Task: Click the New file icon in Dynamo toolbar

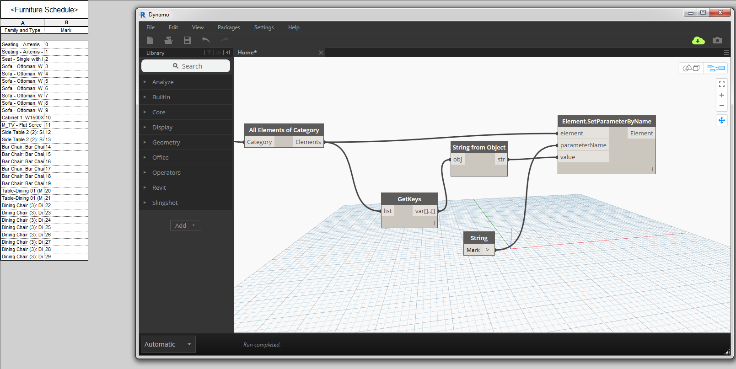Action: pos(150,40)
